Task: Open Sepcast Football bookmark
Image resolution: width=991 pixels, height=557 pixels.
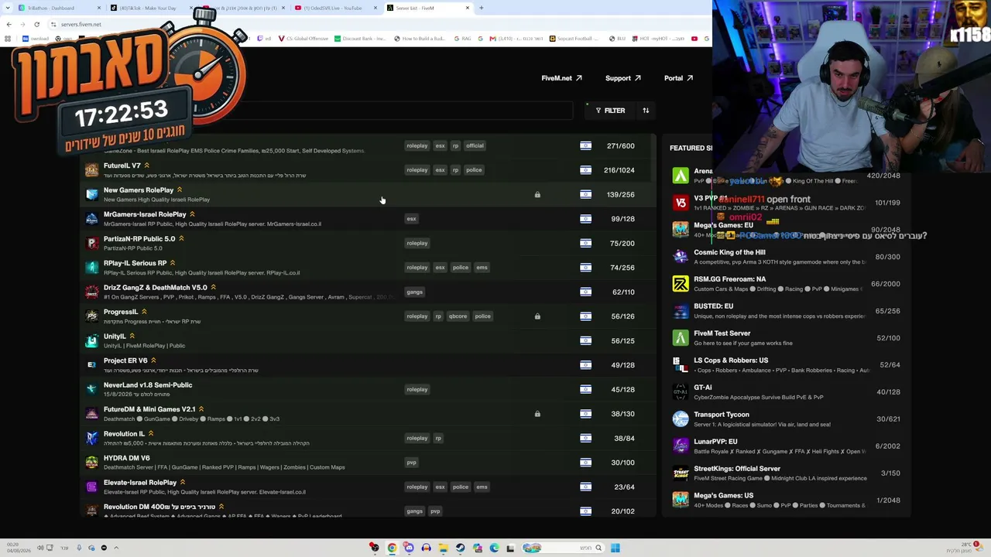Action: [x=574, y=39]
